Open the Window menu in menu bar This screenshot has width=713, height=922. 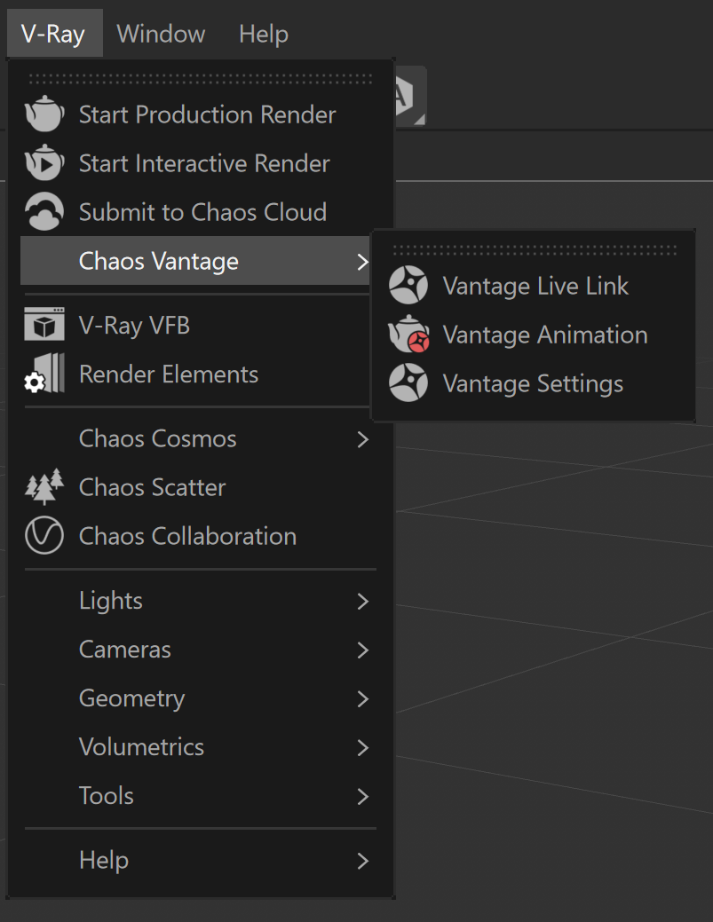161,34
